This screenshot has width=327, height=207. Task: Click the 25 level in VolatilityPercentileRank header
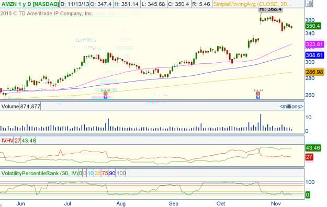click(x=98, y=173)
